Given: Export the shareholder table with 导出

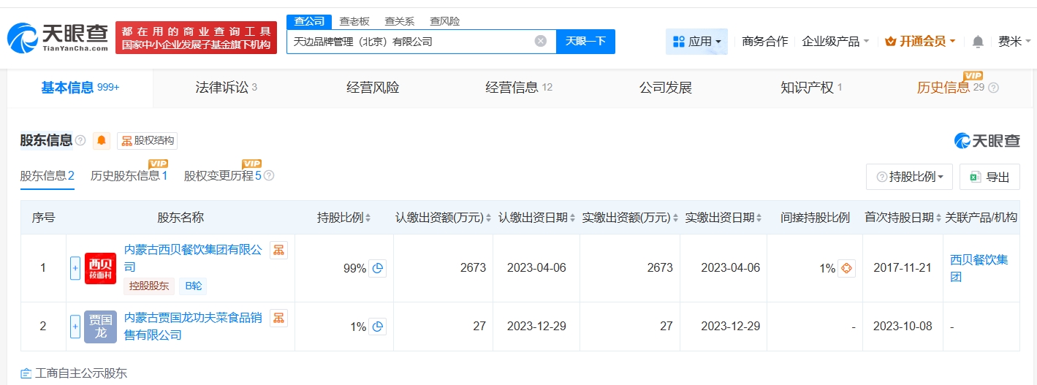Looking at the screenshot, I should coord(989,177).
